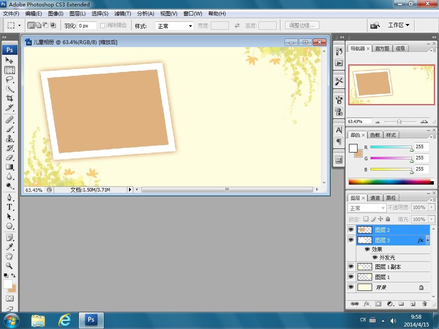Create a new layer with the icon
Image resolution: width=439 pixels, height=329 pixels.
click(413, 304)
